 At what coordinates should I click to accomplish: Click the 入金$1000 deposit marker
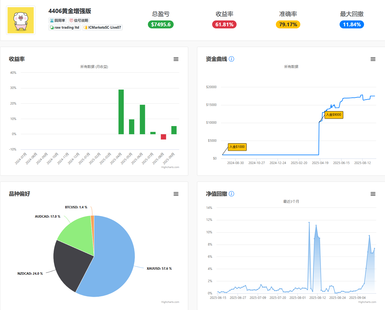(x=237, y=147)
